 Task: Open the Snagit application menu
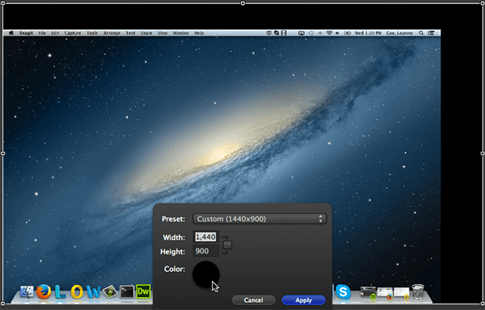tap(26, 33)
